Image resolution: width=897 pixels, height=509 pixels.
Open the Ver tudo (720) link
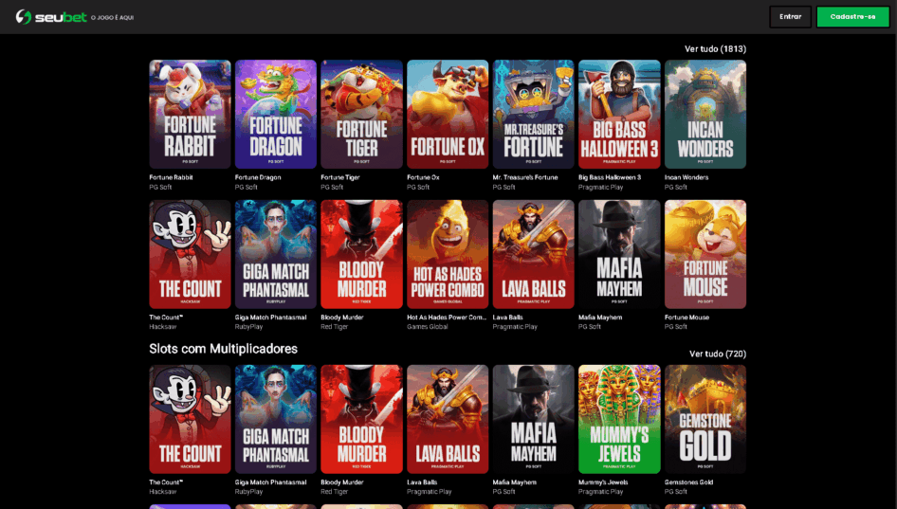pos(718,354)
